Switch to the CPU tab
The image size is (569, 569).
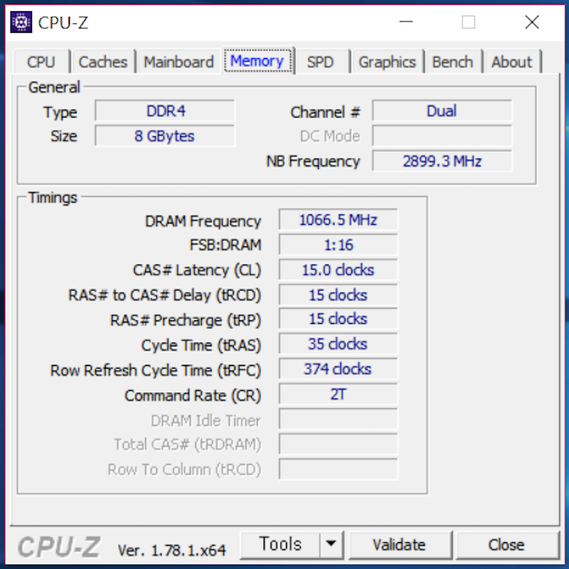(41, 62)
